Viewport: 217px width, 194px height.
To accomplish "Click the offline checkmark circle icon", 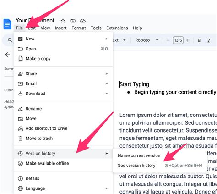I will [x=20, y=163].
